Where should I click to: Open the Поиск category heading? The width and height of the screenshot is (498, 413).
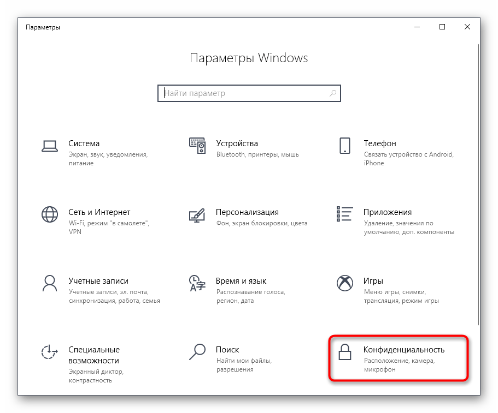click(x=227, y=350)
